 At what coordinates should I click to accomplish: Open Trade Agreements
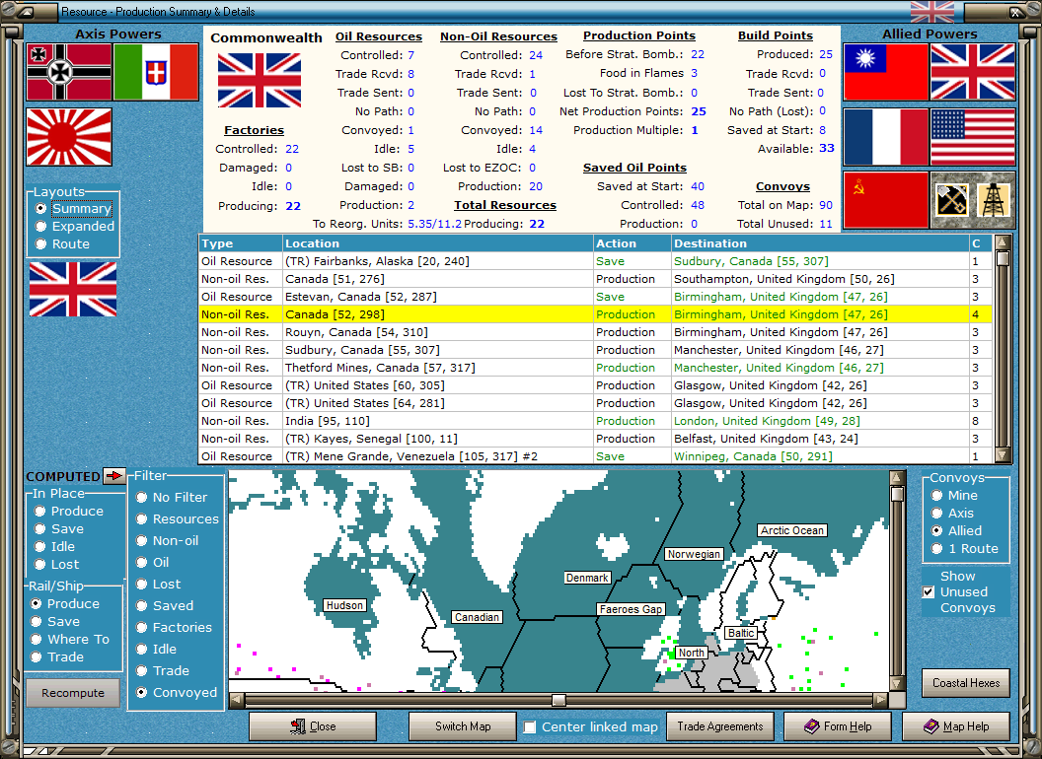pos(719,726)
